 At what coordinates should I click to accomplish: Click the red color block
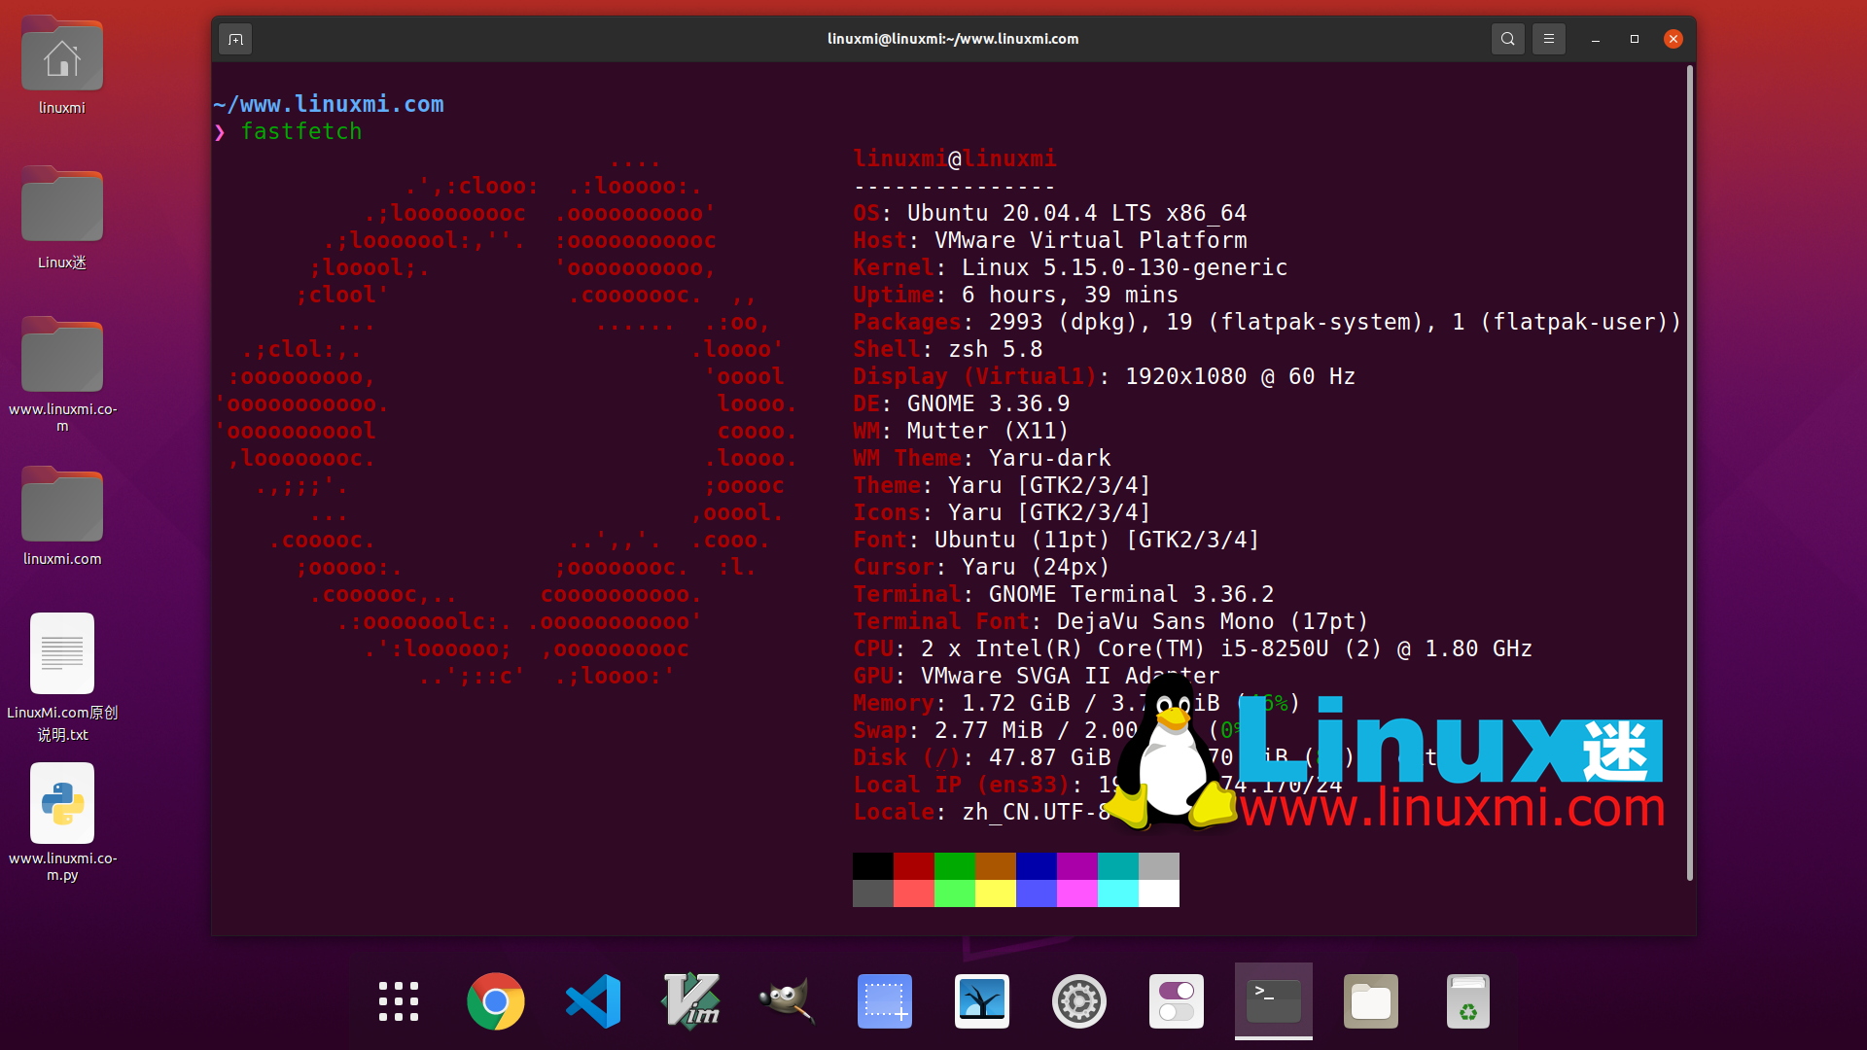(914, 866)
